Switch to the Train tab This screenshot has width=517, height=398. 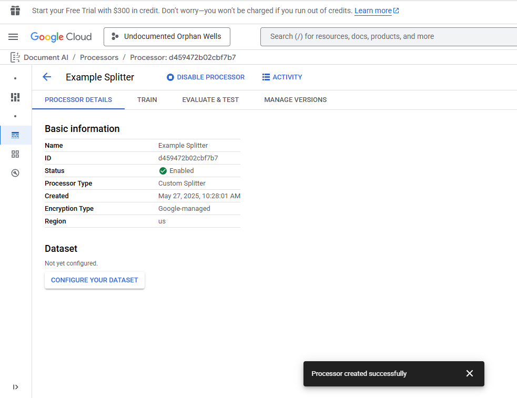pos(147,100)
